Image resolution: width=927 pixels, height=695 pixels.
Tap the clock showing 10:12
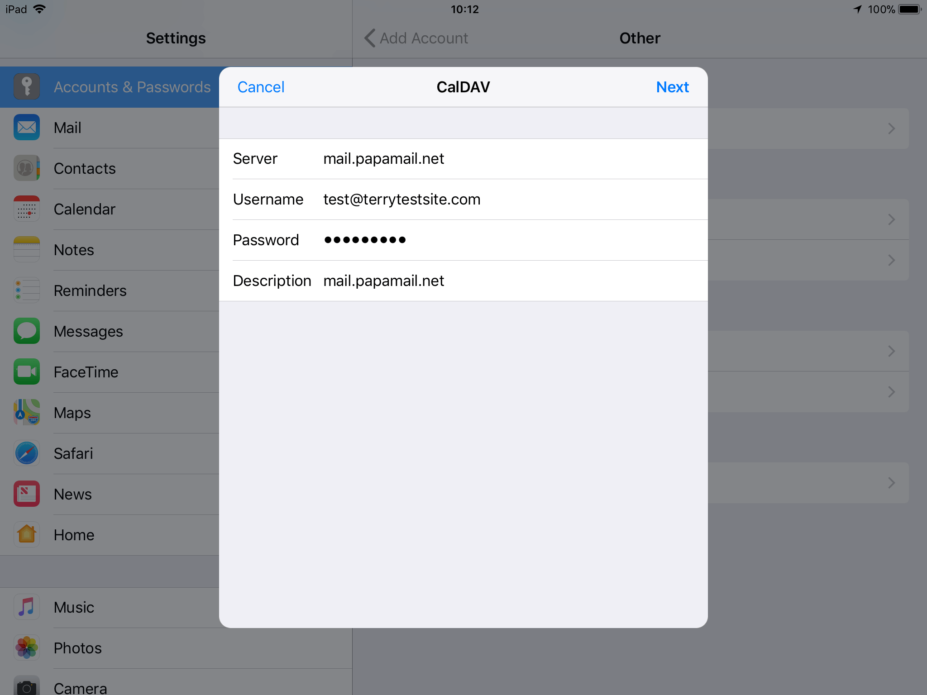464,9
